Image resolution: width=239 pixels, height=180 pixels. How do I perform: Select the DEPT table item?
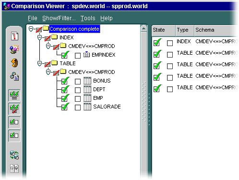click(x=99, y=89)
